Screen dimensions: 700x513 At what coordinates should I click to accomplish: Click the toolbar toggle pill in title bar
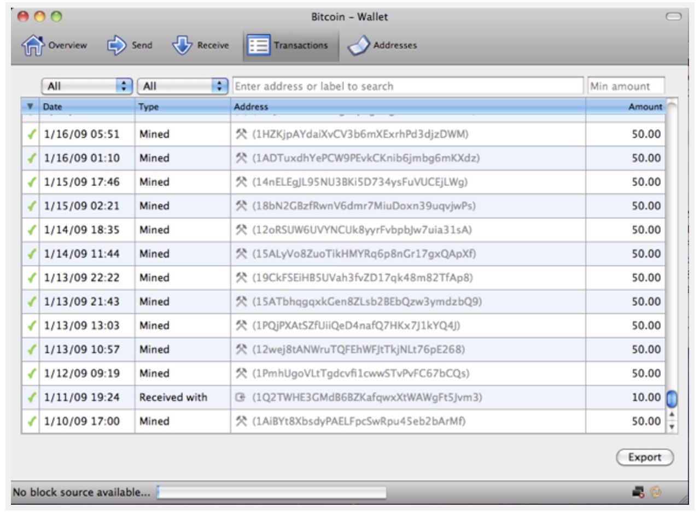[x=673, y=17]
